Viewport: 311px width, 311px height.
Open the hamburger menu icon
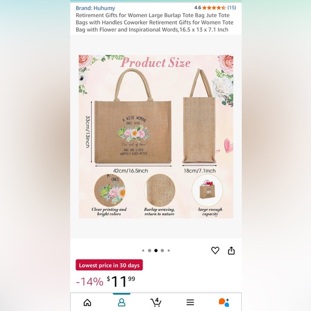190,302
